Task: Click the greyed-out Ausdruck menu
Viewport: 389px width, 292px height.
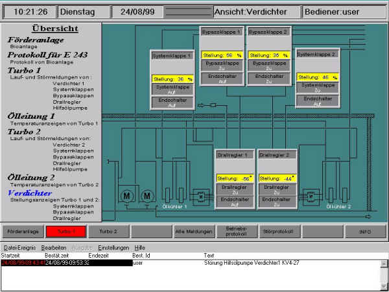Action: pyautogui.click(x=82, y=248)
